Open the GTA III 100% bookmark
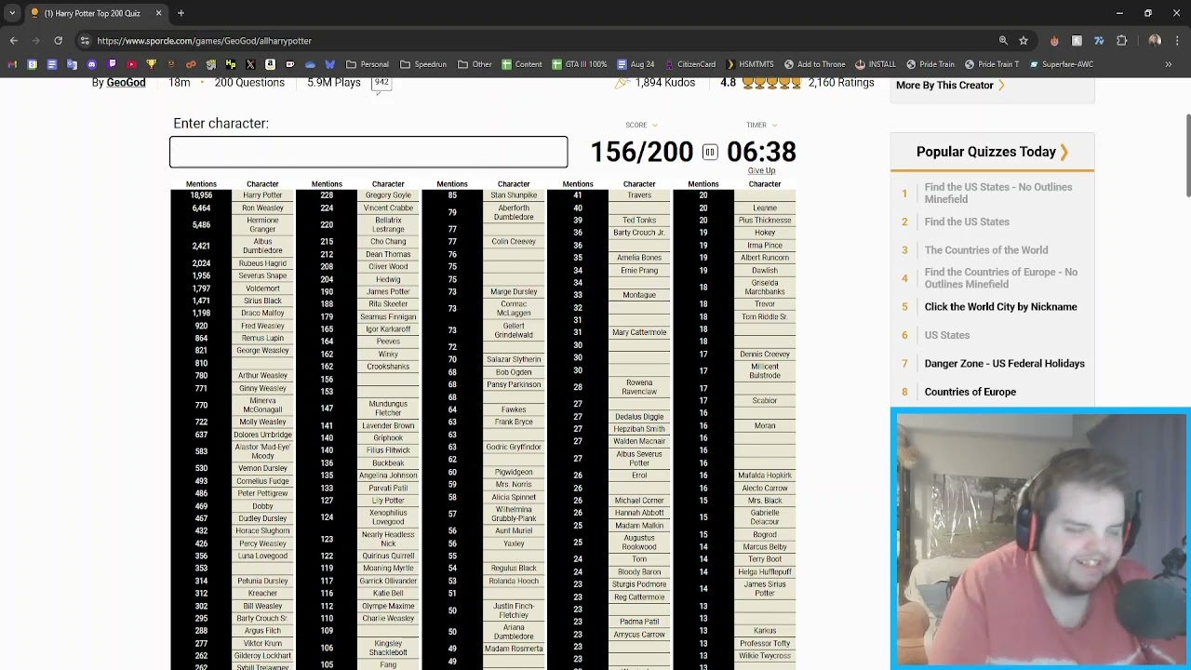This screenshot has width=1191, height=670. pos(580,64)
